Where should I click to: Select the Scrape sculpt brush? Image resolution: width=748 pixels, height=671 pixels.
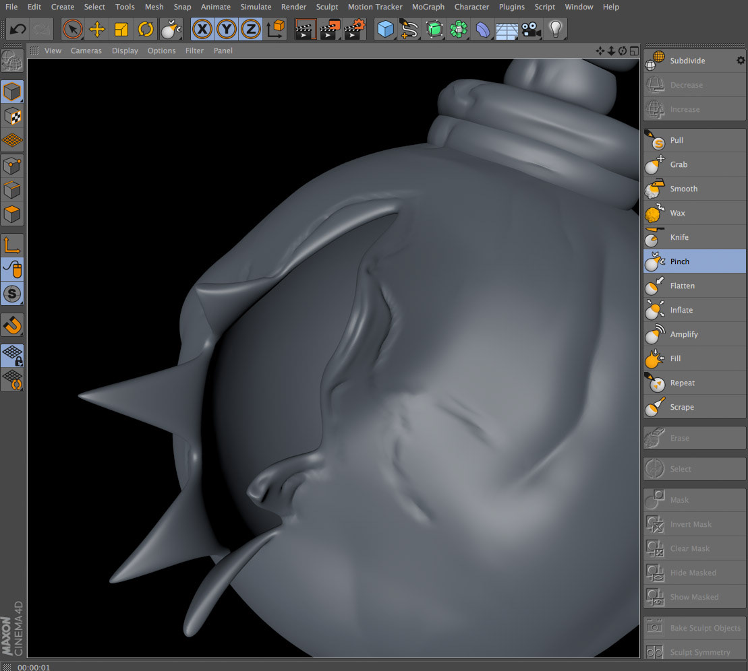(x=694, y=407)
